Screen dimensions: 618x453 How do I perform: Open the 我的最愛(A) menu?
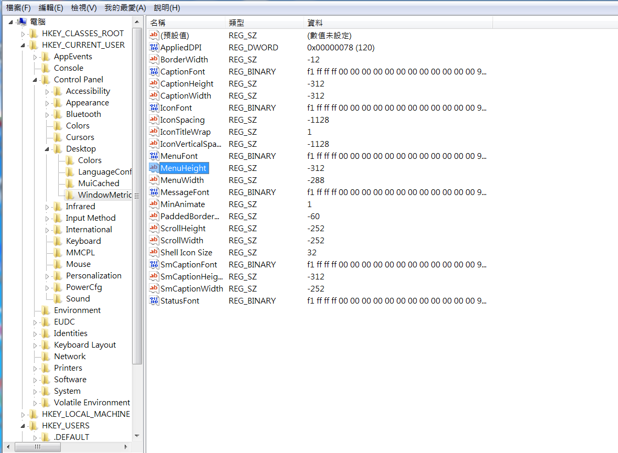click(125, 8)
